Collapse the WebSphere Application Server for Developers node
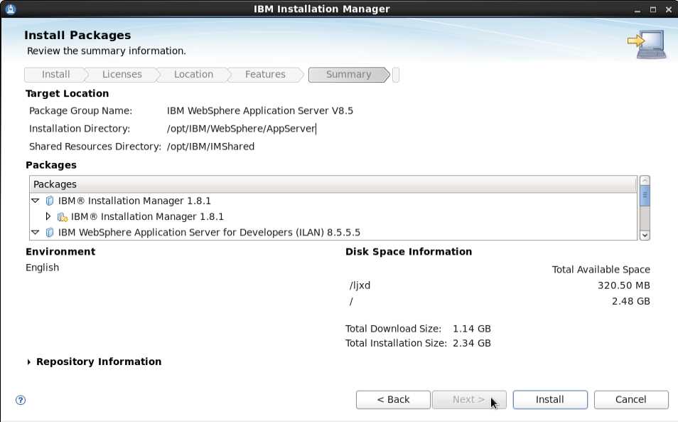Viewport: 678px width, 422px height. [36, 233]
